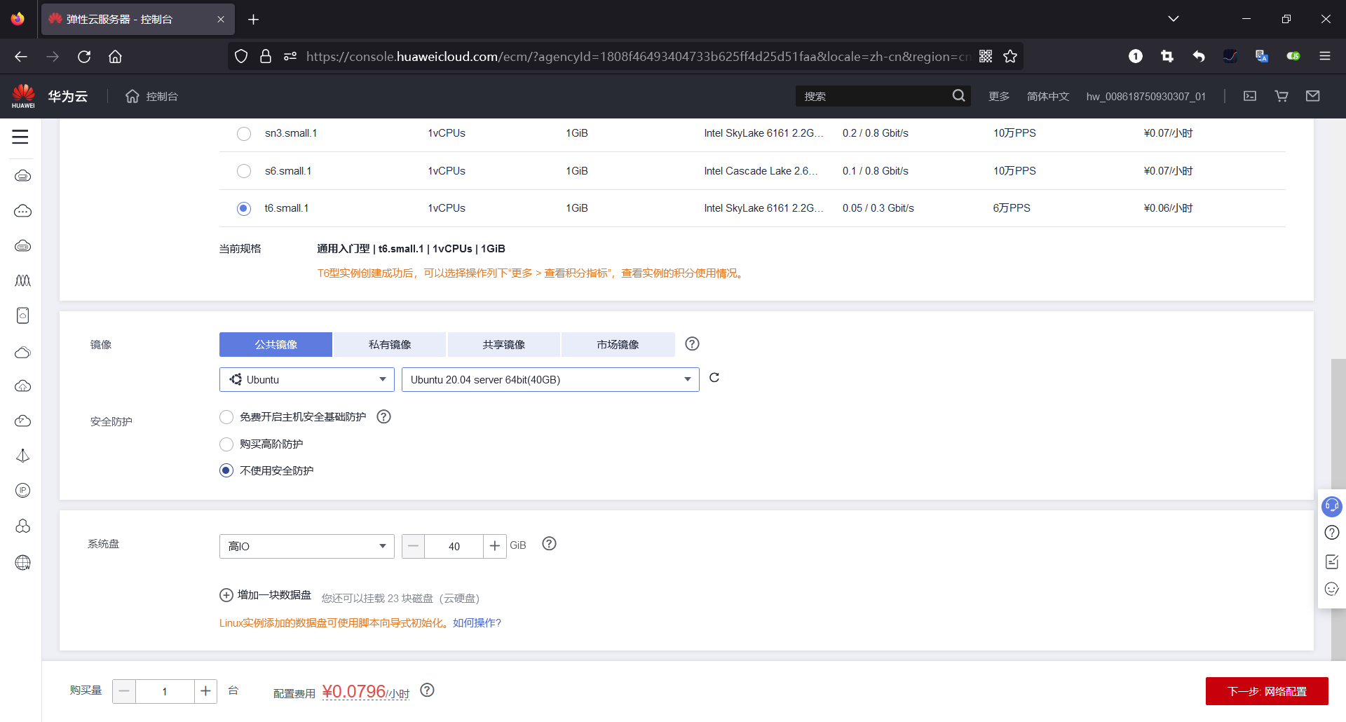Click the Huawei Cloud logo
Image resolution: width=1346 pixels, height=722 pixels.
coord(23,96)
